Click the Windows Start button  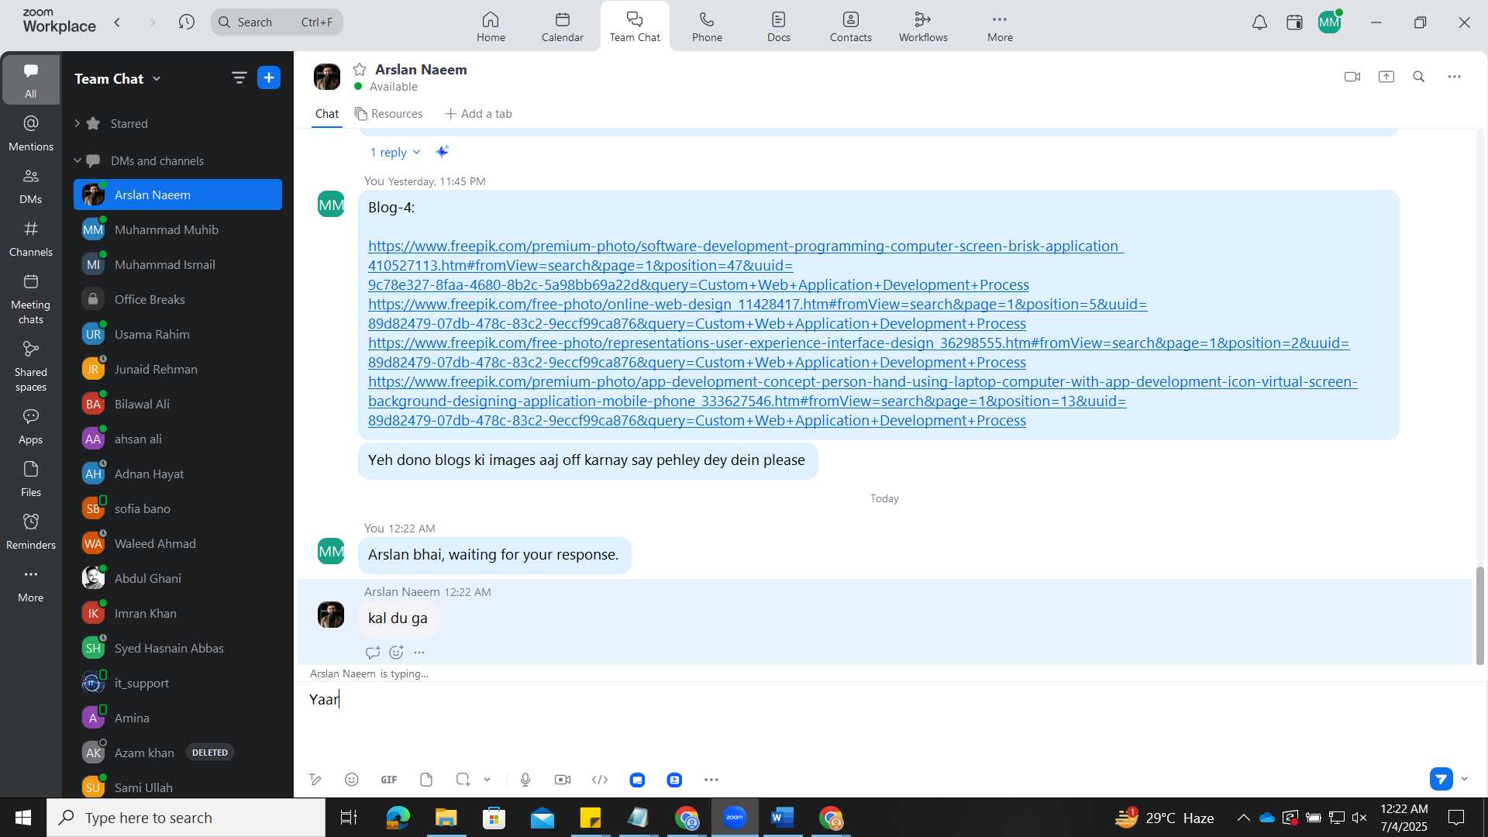23,818
